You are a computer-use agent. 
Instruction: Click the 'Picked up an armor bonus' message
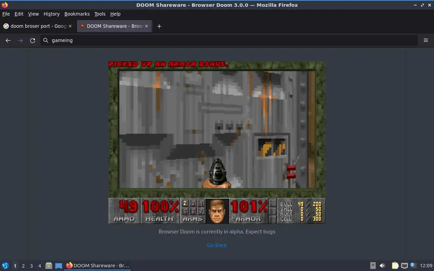[168, 64]
